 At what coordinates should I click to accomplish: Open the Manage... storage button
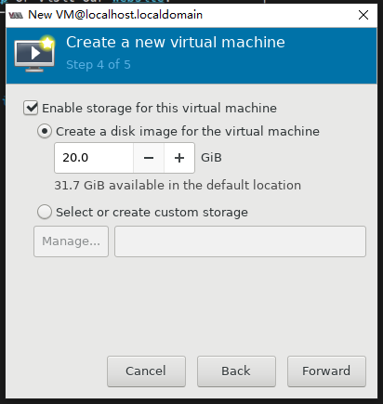tap(71, 241)
